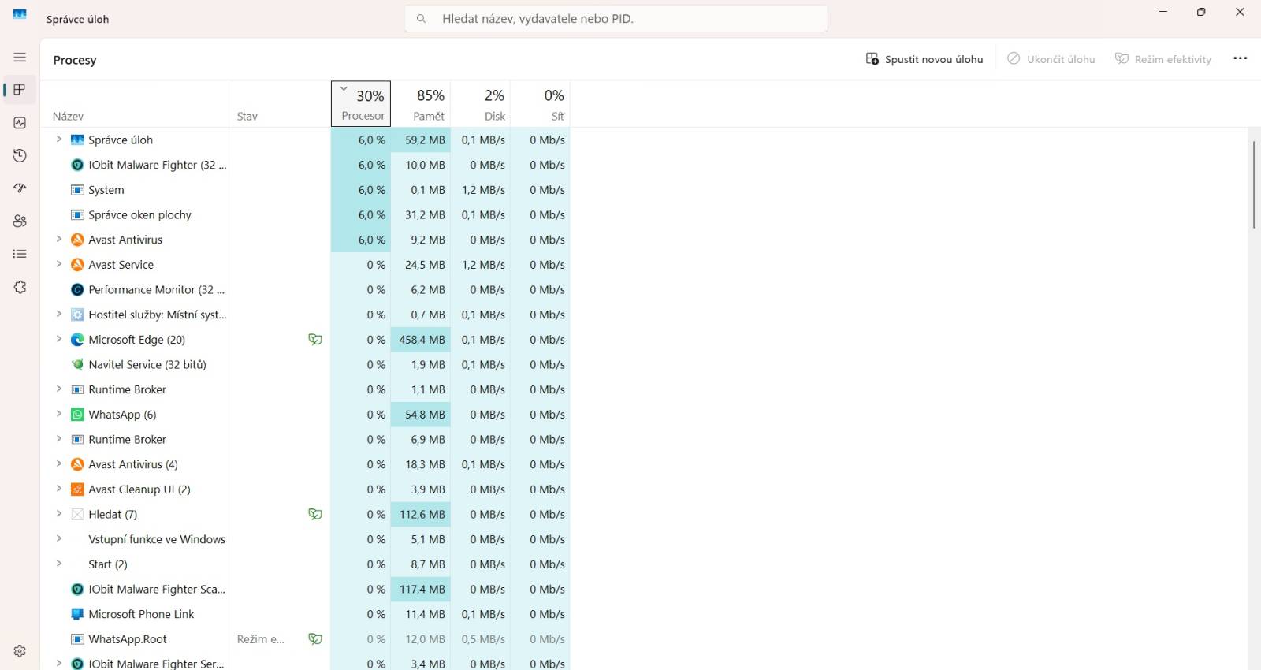Expand Avast Cleanup UI (2) process tree
This screenshot has width=1261, height=670.
click(58, 489)
